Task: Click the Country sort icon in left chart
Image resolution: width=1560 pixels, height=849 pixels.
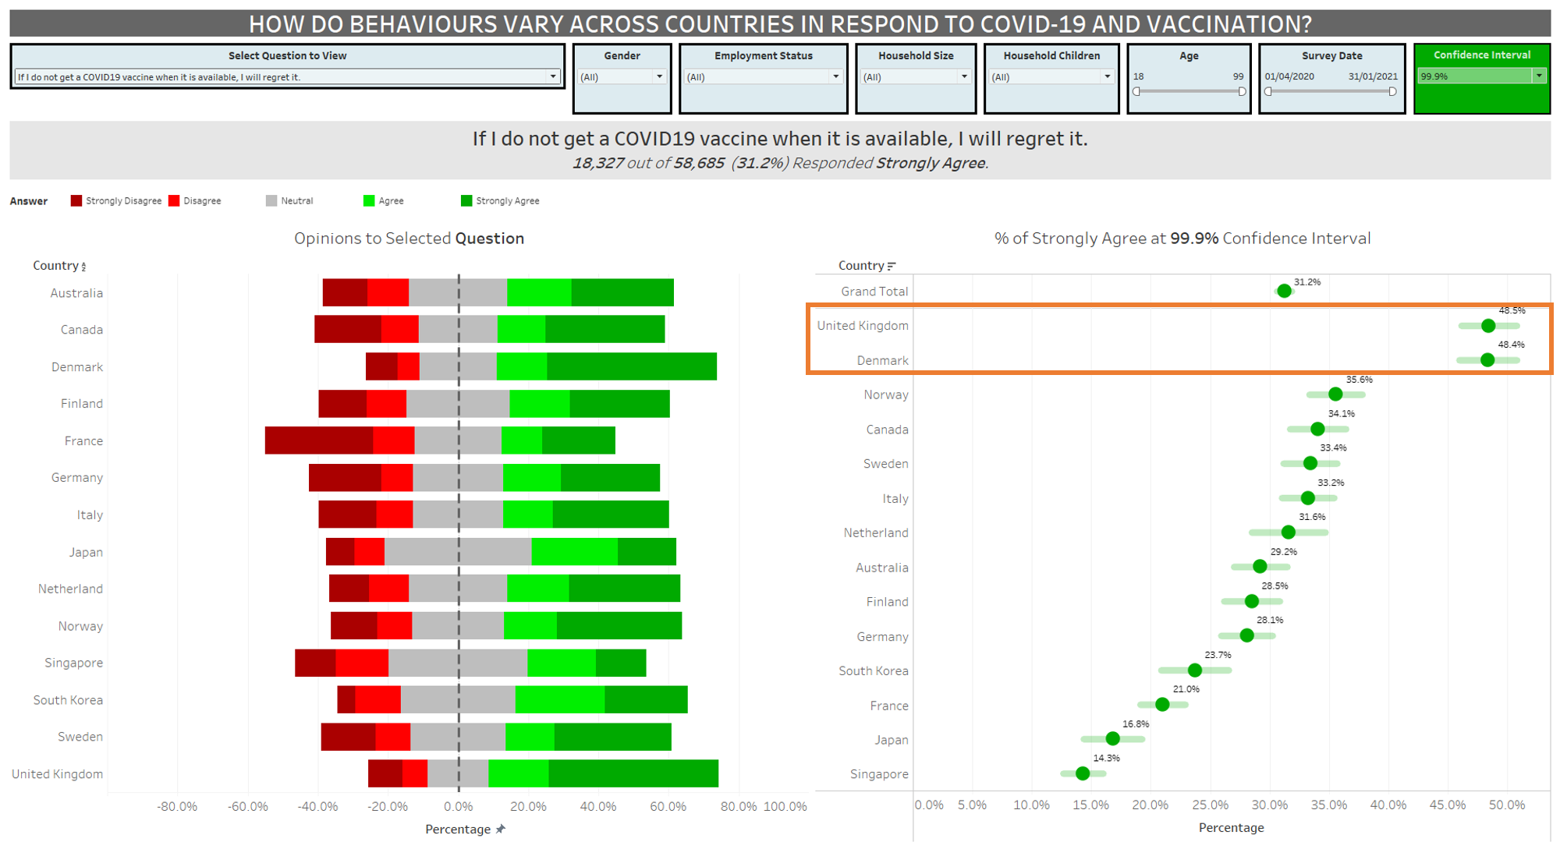Action: tap(83, 267)
